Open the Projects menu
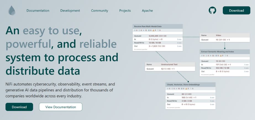The width and height of the screenshot is (255, 120). (125, 10)
